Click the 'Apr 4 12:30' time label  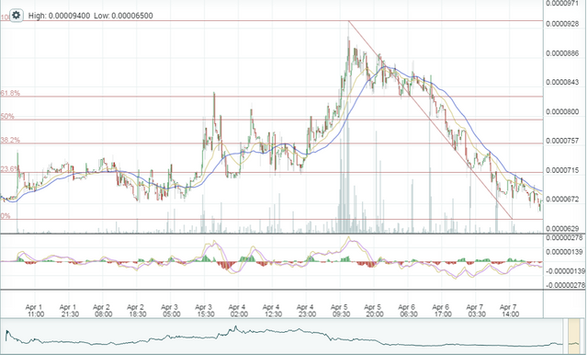(x=272, y=310)
